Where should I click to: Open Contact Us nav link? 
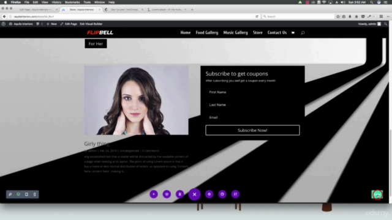[277, 32]
